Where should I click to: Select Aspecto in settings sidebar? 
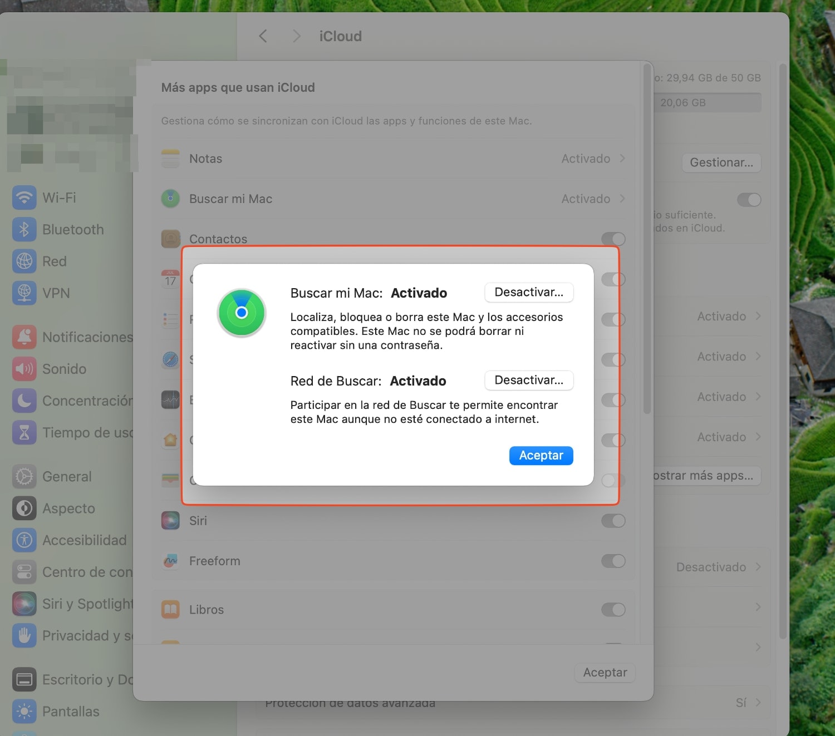pyautogui.click(x=68, y=508)
